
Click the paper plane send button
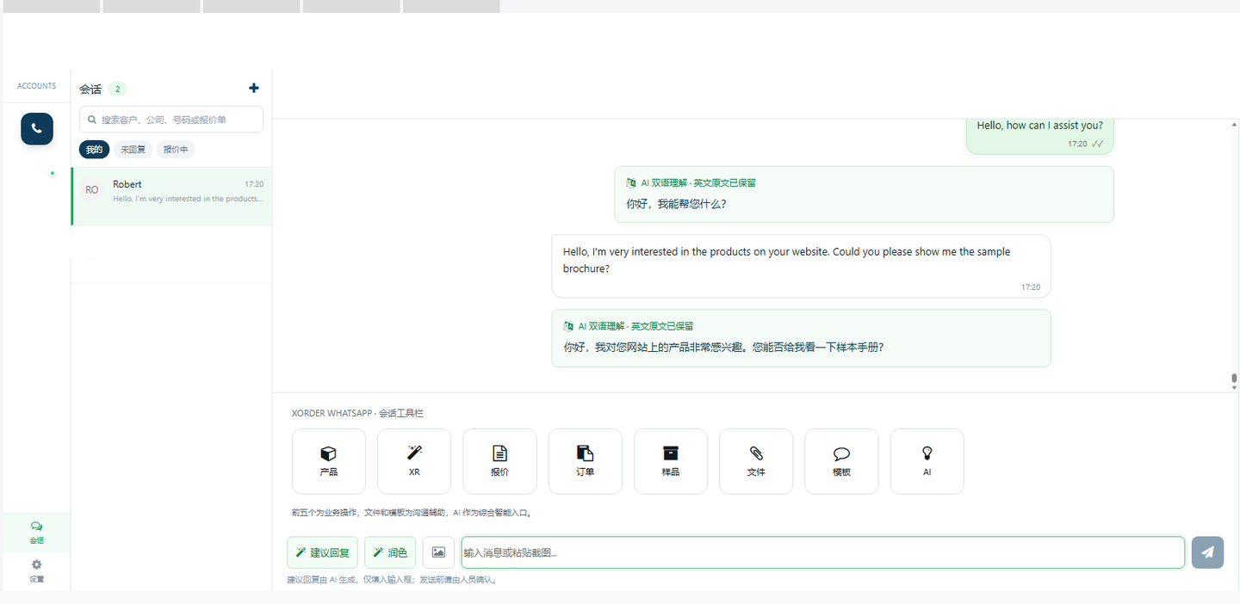[1207, 552]
